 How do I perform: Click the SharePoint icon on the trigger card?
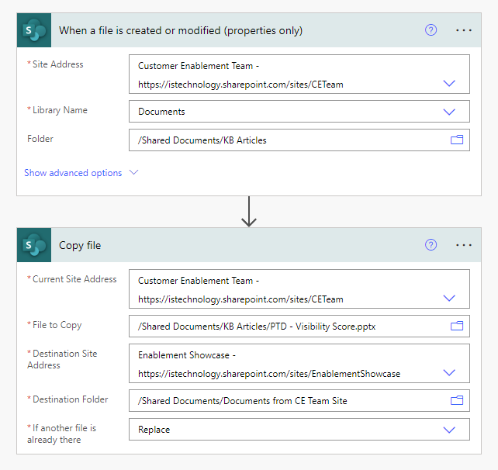(x=34, y=30)
